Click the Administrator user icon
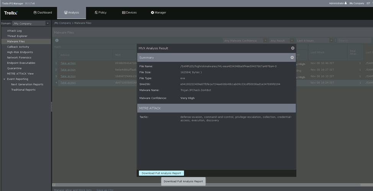Image resolution: width=373 pixels, height=191 pixels. (346, 3)
